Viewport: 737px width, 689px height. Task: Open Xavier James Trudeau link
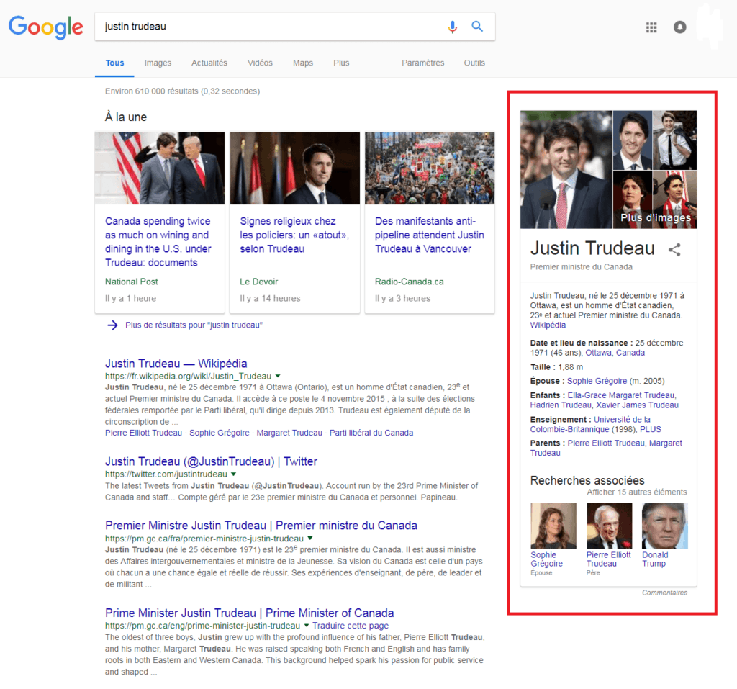point(637,405)
